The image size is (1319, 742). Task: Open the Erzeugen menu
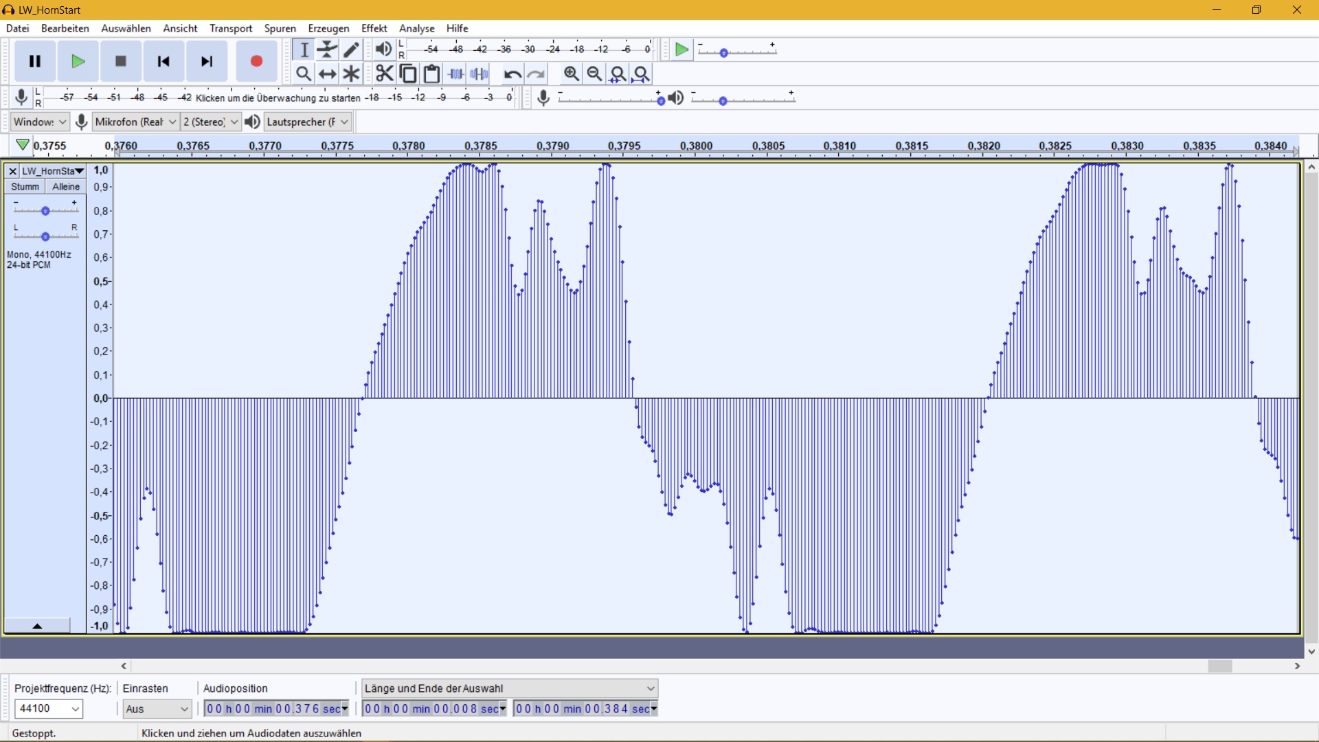[328, 28]
